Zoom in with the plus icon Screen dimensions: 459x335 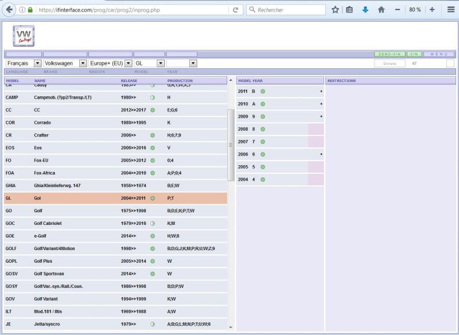[x=432, y=10]
